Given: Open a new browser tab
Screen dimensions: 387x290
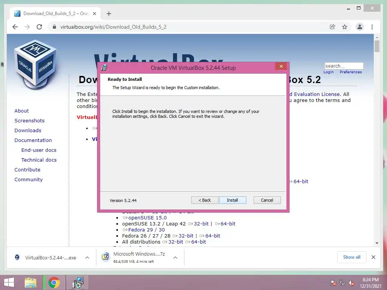Looking at the screenshot, I should [109, 14].
